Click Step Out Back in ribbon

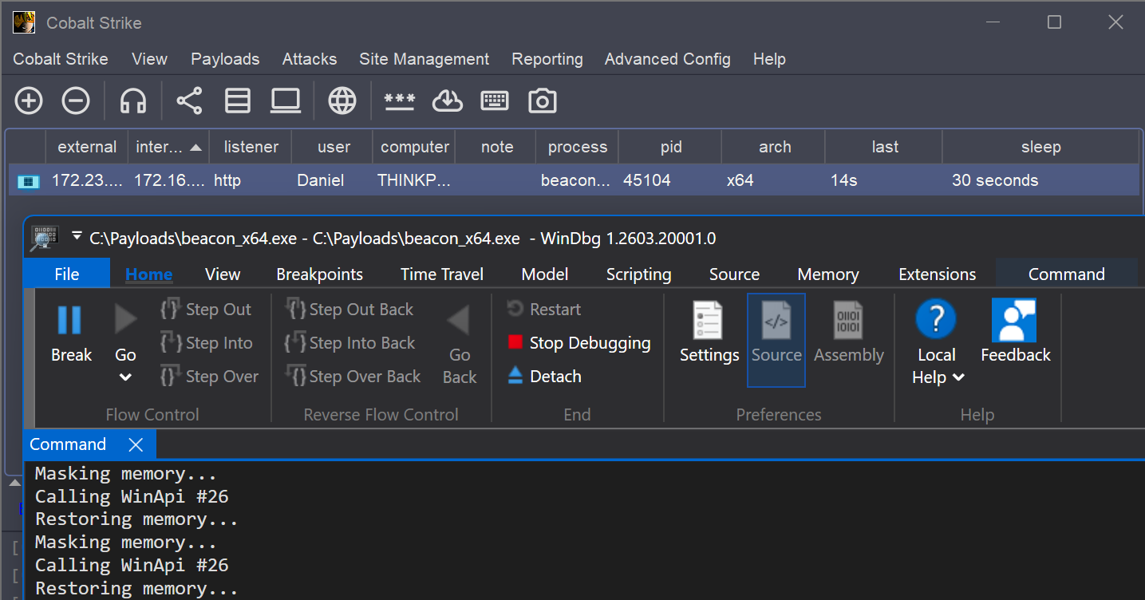click(349, 310)
